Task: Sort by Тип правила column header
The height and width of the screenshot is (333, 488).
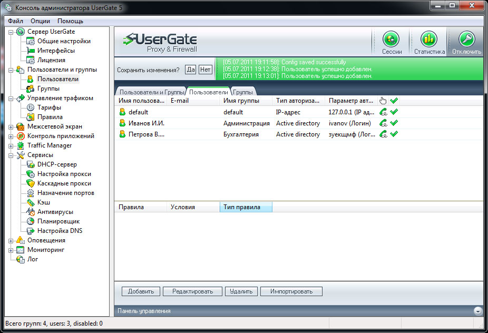Action: [x=246, y=207]
